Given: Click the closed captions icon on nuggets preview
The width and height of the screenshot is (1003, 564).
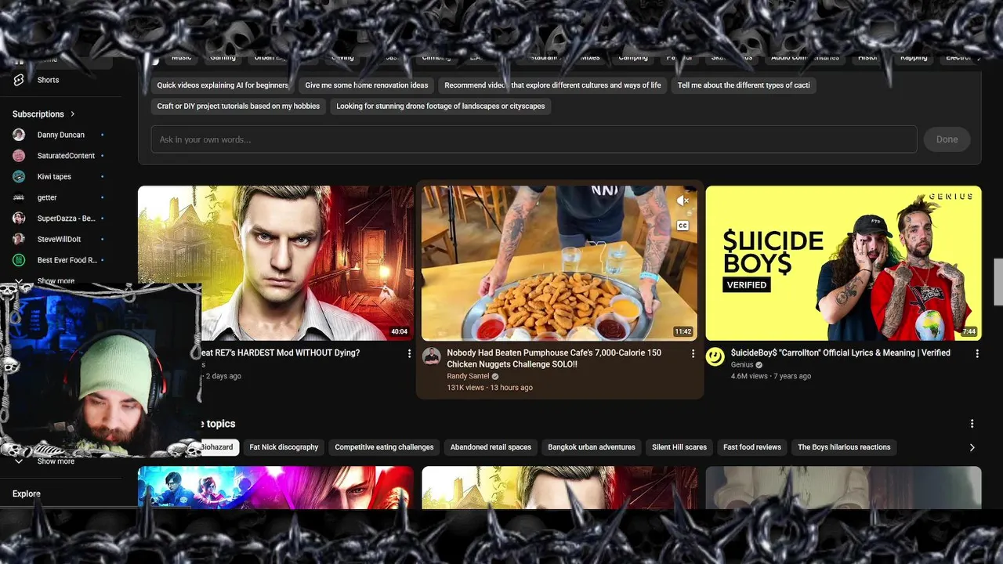Looking at the screenshot, I should click(683, 226).
